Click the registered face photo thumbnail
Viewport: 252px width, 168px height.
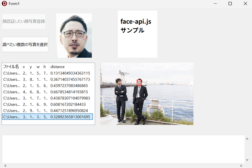click(74, 36)
